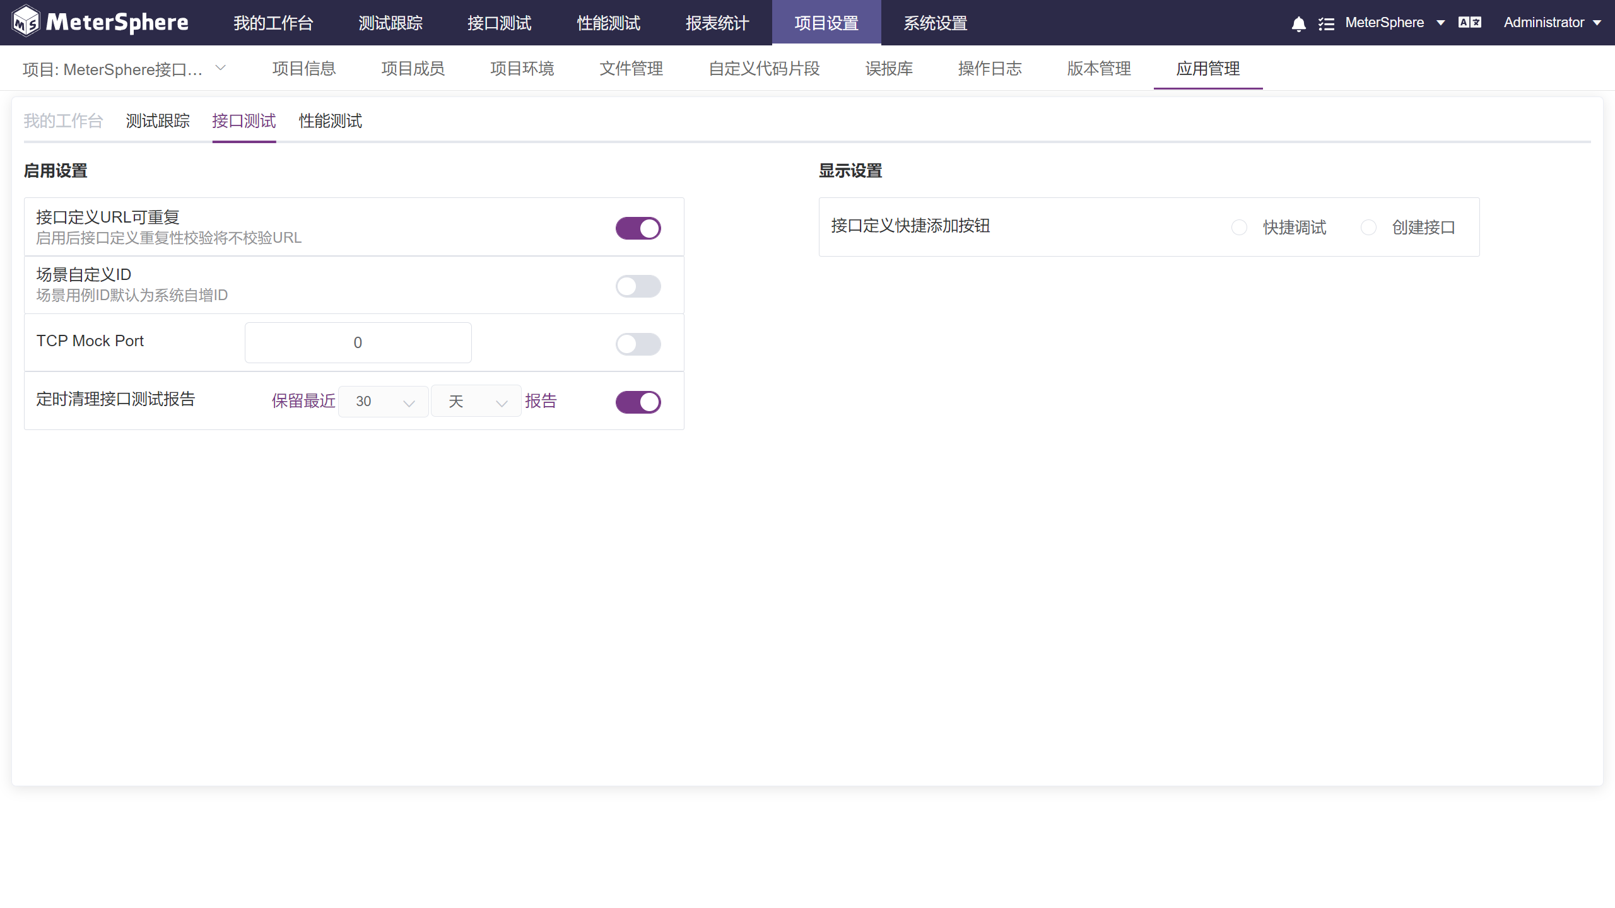Expand the MeterSphere workspace dropdown arrow
The height and width of the screenshot is (908, 1615).
(1440, 23)
